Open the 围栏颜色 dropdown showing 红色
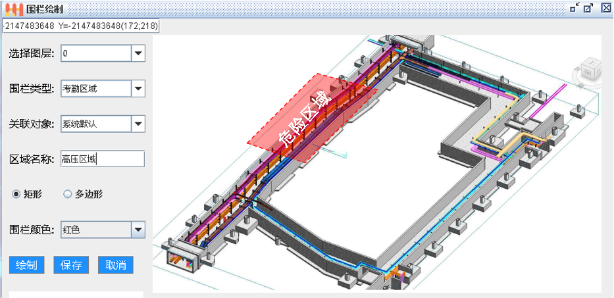Image resolution: width=614 pixels, height=298 pixels. 138,230
